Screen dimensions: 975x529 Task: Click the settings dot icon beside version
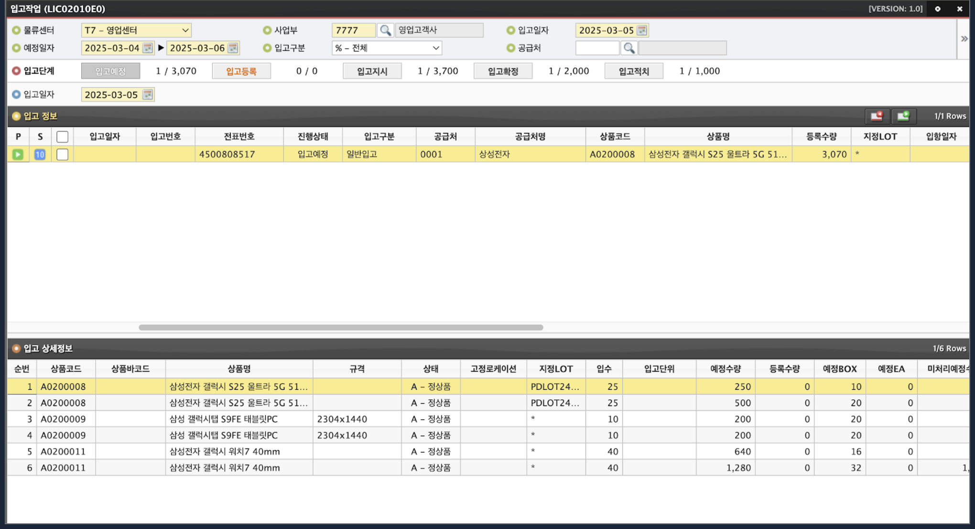[938, 9]
